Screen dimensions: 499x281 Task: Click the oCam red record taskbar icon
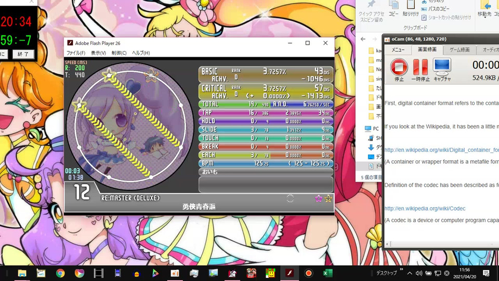click(x=308, y=273)
